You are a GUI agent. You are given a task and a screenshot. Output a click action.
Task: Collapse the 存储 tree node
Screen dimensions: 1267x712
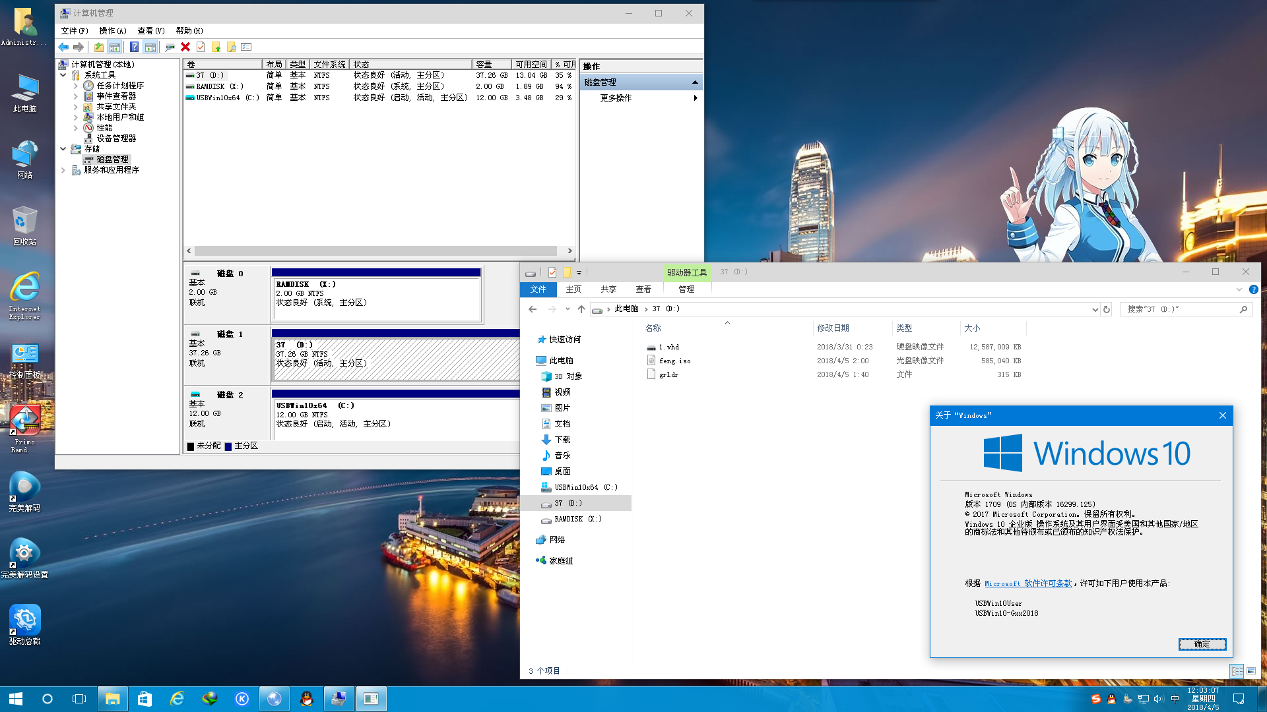point(63,149)
